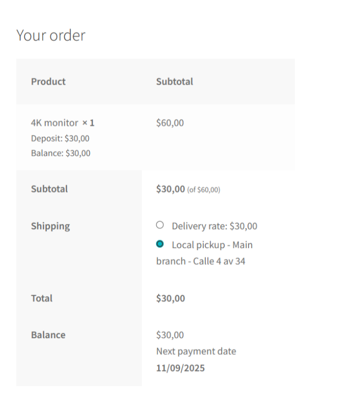Click the $30,00 amount in the Total row
This screenshot has height=400, width=338.
170,299
